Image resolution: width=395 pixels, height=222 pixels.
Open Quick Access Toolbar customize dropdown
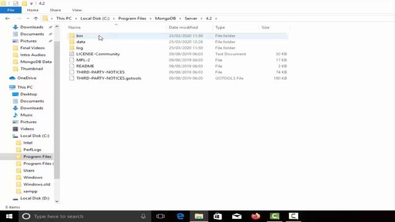(x=31, y=3)
